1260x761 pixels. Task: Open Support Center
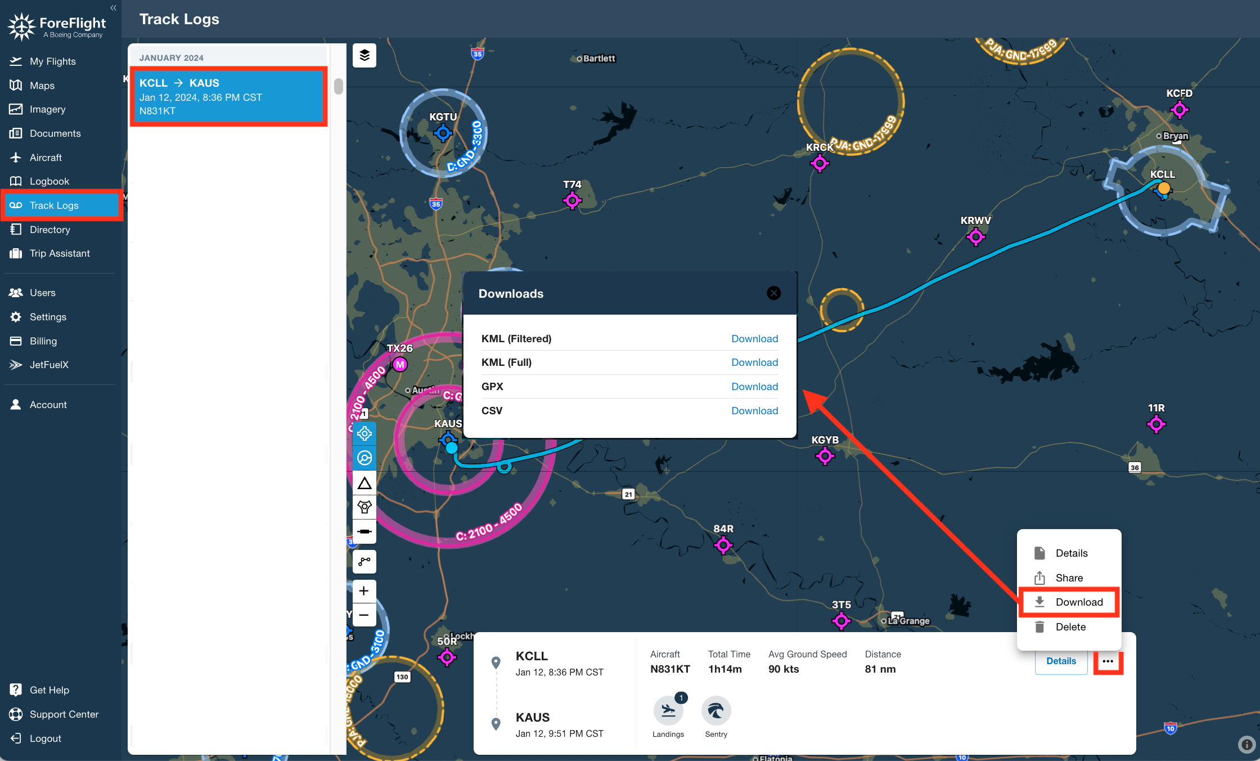[x=64, y=714]
